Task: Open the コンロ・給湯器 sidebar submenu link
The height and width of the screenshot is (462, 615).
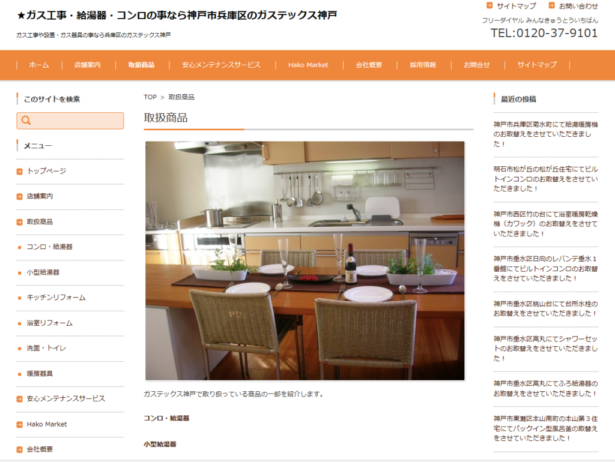Action: (x=49, y=247)
